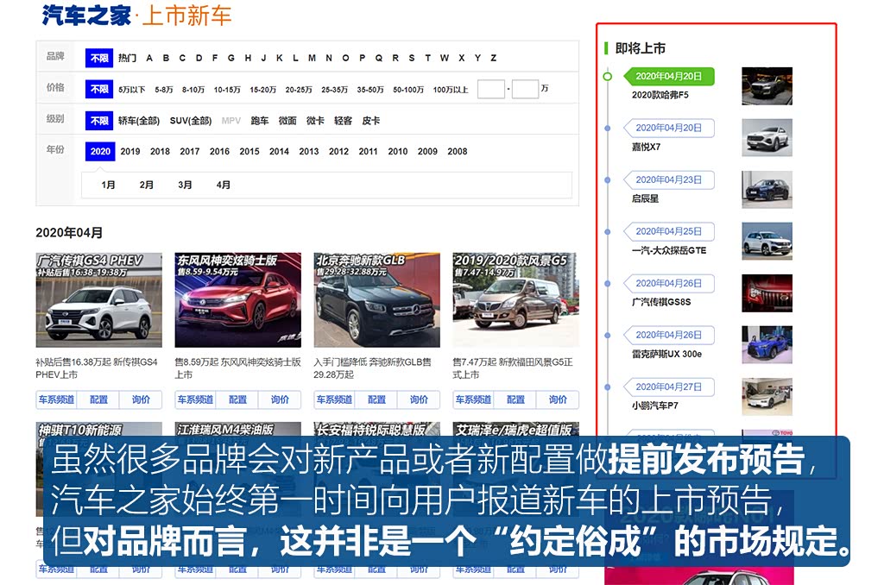The height and width of the screenshot is (585, 884).
Task: Click the 广汽传祺GS4 PHEV car image
Action: point(98,300)
